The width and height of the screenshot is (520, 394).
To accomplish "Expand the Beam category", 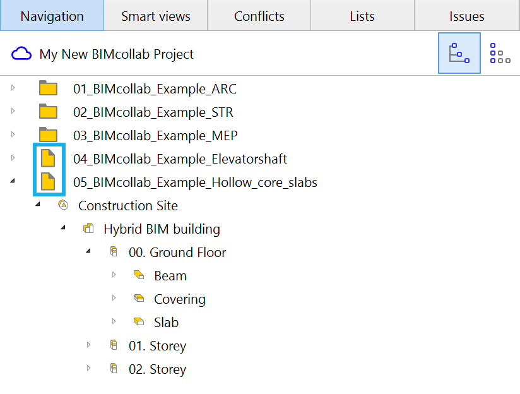I will click(x=114, y=275).
